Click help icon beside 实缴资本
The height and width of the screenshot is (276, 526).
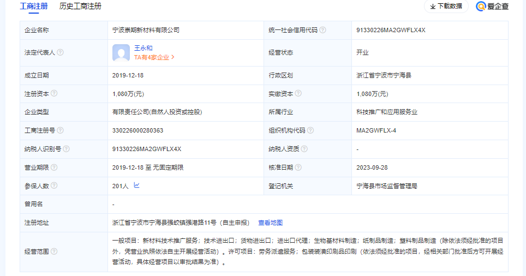coord(298,93)
